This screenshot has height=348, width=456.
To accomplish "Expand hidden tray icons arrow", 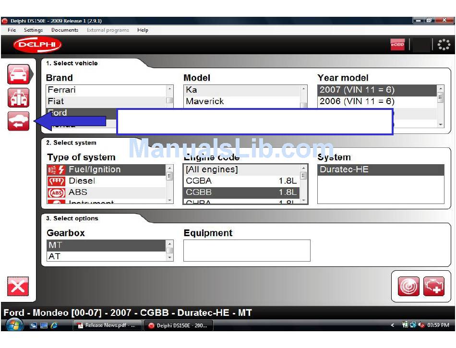I will pyautogui.click(x=392, y=325).
